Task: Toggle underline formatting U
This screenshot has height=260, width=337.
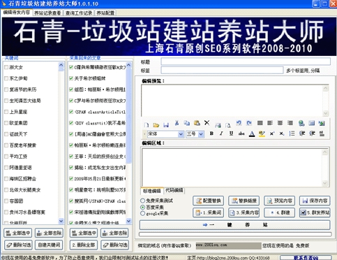Action: [231, 133]
